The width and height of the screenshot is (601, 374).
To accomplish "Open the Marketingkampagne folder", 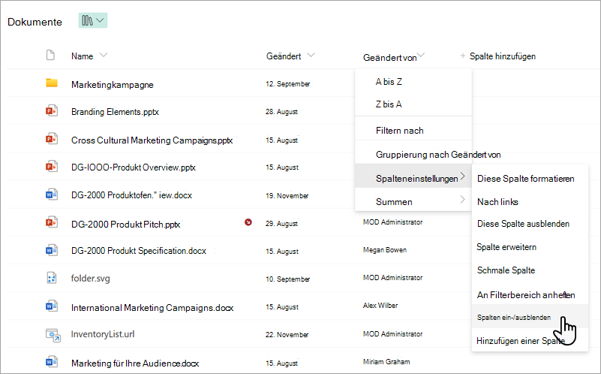I will tap(113, 85).
